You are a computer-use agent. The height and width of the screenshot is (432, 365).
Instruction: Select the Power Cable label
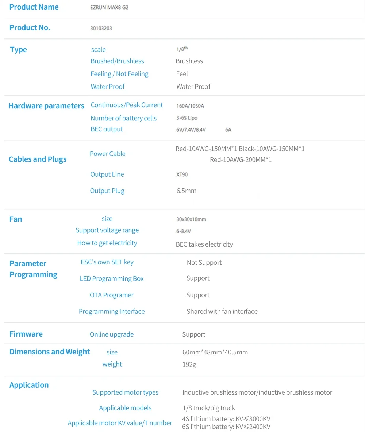point(107,154)
